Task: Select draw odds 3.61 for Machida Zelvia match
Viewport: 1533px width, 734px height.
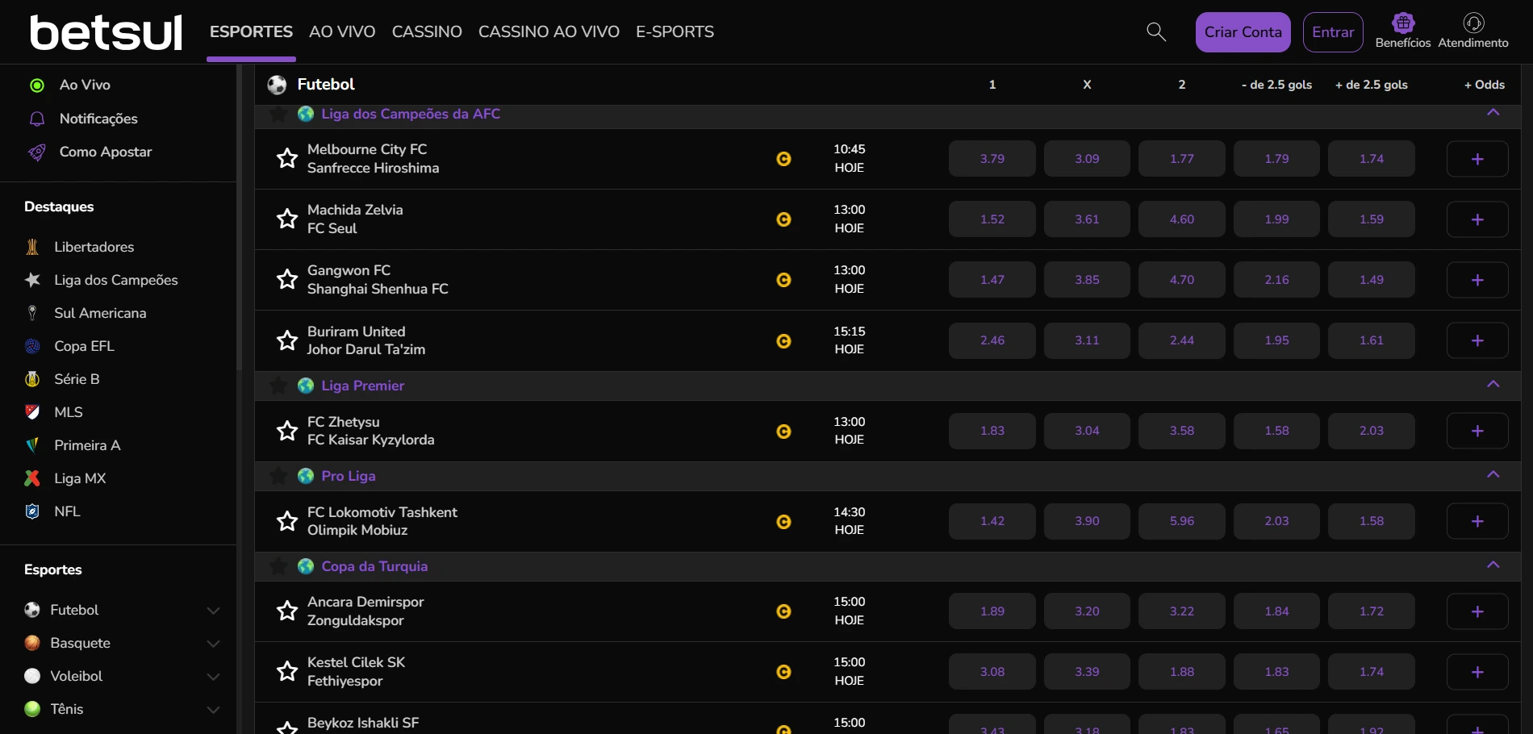Action: tap(1087, 219)
